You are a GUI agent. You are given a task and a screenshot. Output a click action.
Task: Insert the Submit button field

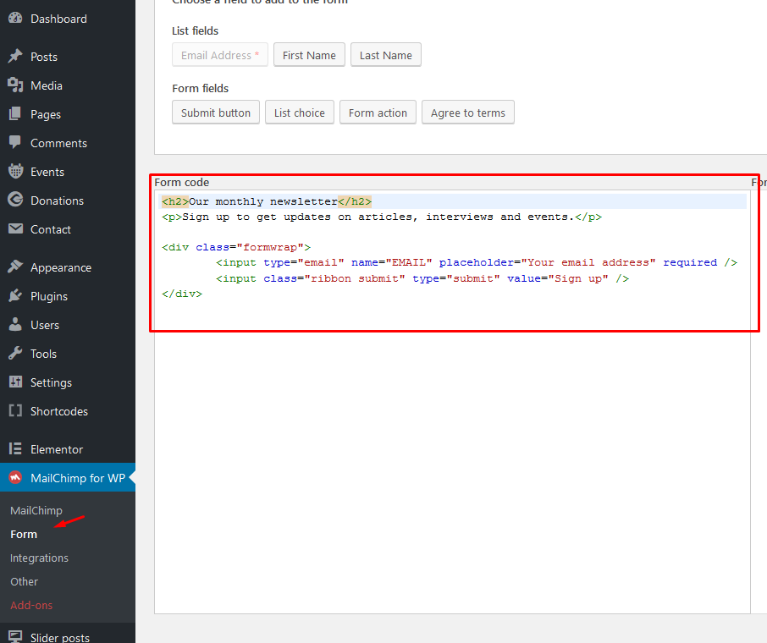point(216,113)
